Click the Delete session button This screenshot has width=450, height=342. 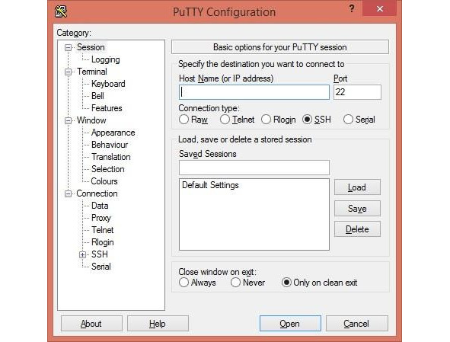pos(357,229)
